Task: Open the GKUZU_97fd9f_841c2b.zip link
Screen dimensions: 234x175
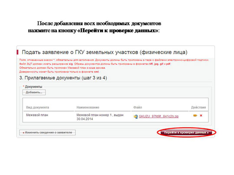Action: click(159, 116)
